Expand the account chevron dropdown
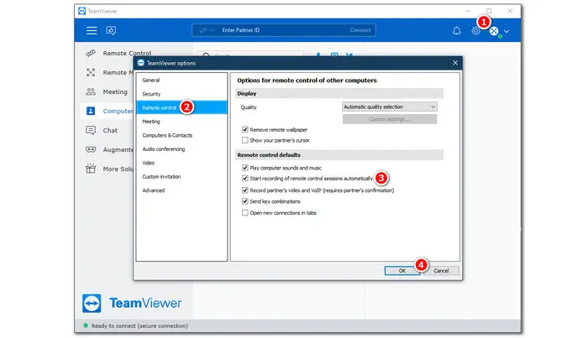Screen dimensions: 588x338 507,31
